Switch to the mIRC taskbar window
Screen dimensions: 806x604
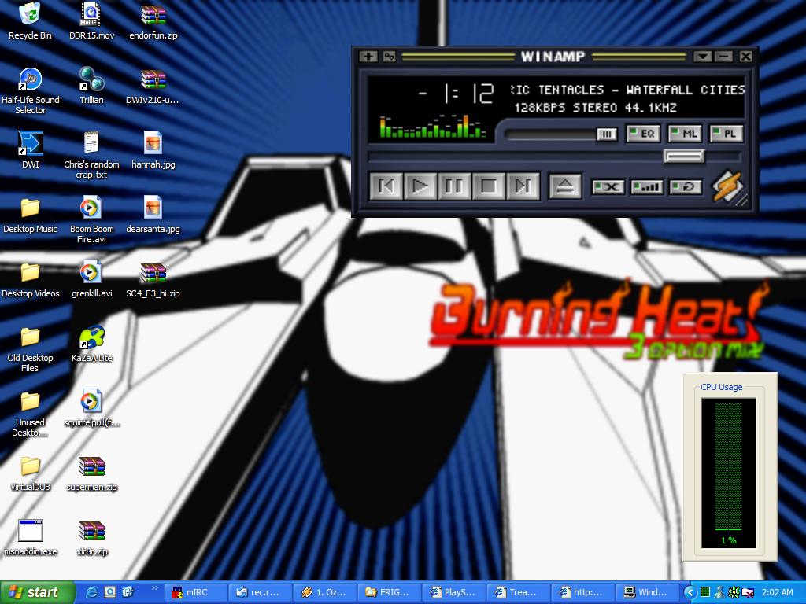[196, 592]
